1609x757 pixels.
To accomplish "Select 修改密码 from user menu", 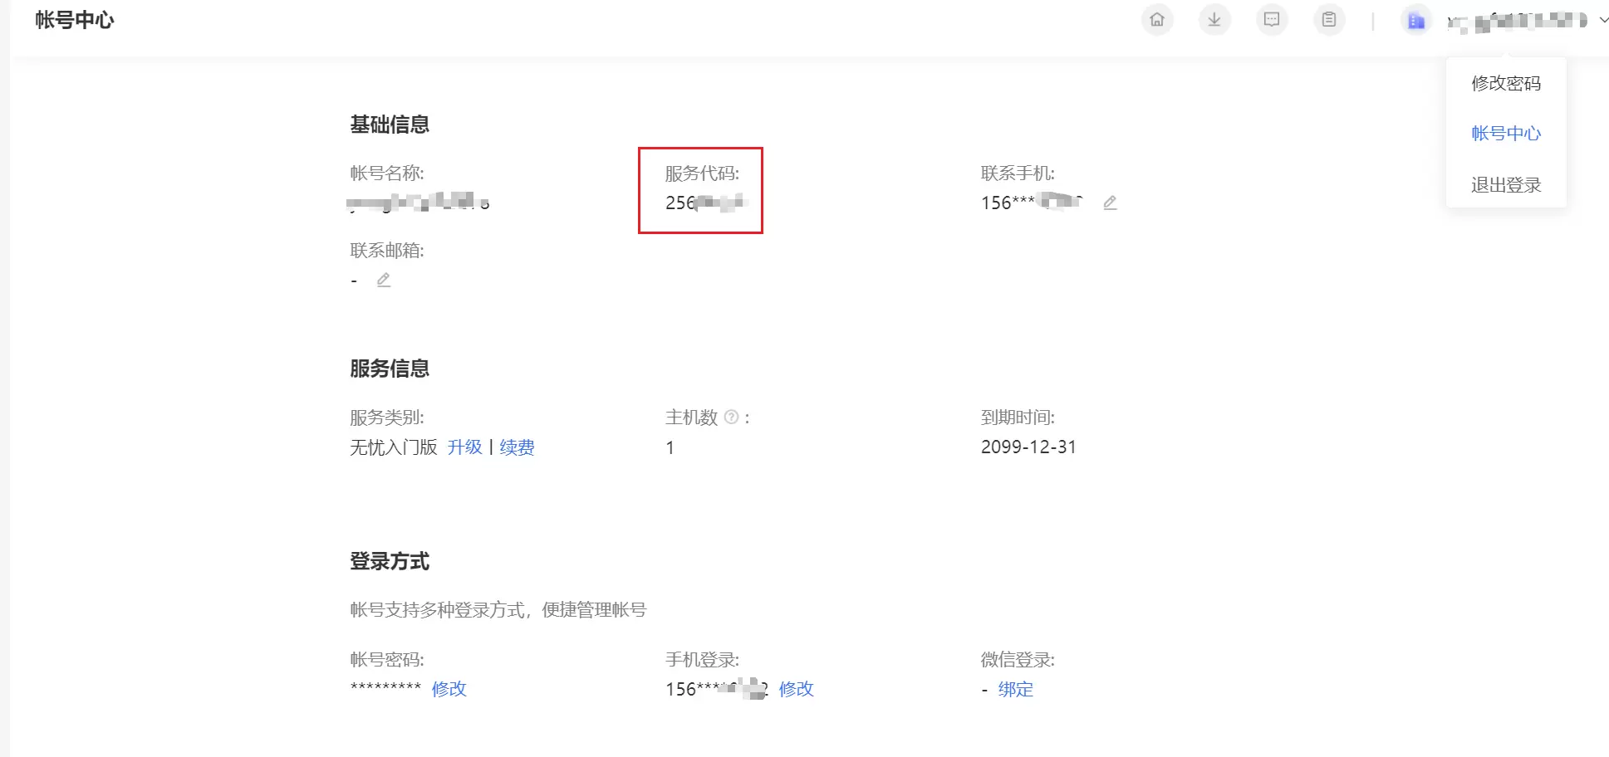I will coord(1506,83).
